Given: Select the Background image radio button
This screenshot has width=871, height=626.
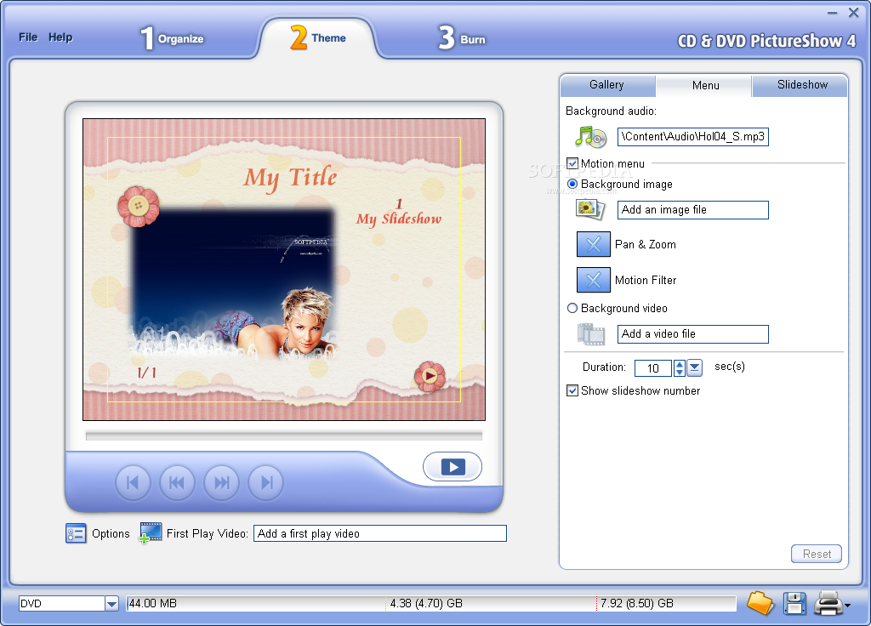Looking at the screenshot, I should [x=572, y=184].
